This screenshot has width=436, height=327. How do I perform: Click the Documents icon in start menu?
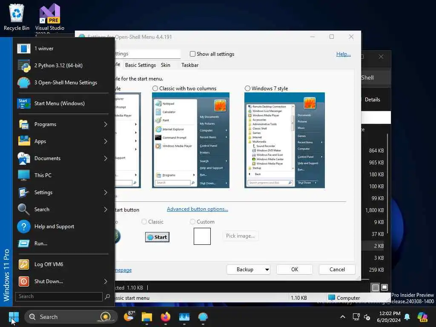click(24, 158)
